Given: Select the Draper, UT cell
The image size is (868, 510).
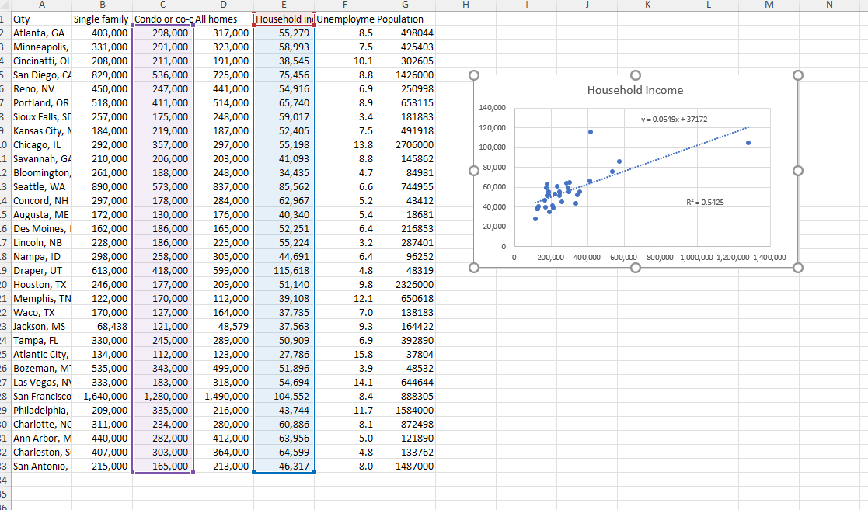Looking at the screenshot, I should point(41,270).
